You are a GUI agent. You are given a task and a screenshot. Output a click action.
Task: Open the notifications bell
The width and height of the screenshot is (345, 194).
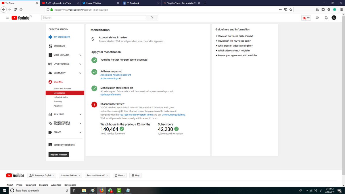click(326, 18)
